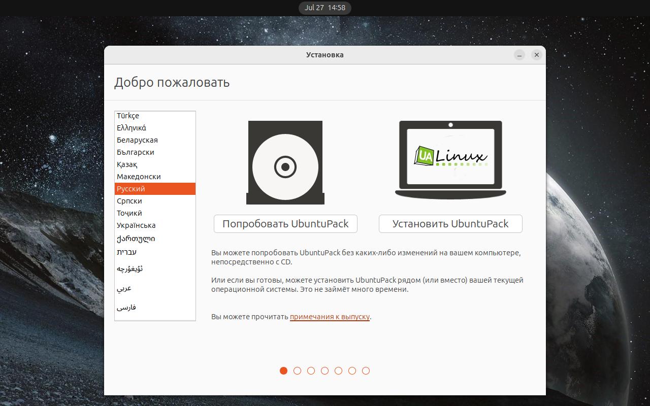Select Ελληνικά in the language list

pos(155,128)
